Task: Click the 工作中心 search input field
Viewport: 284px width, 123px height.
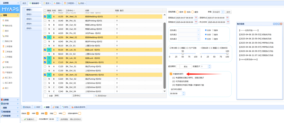Action: [x=87, y=96]
